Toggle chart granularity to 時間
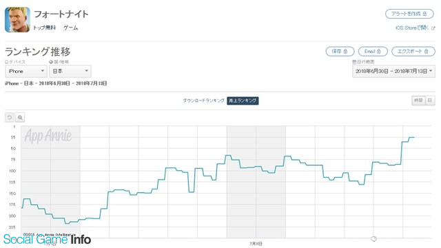 pyautogui.click(x=418, y=101)
